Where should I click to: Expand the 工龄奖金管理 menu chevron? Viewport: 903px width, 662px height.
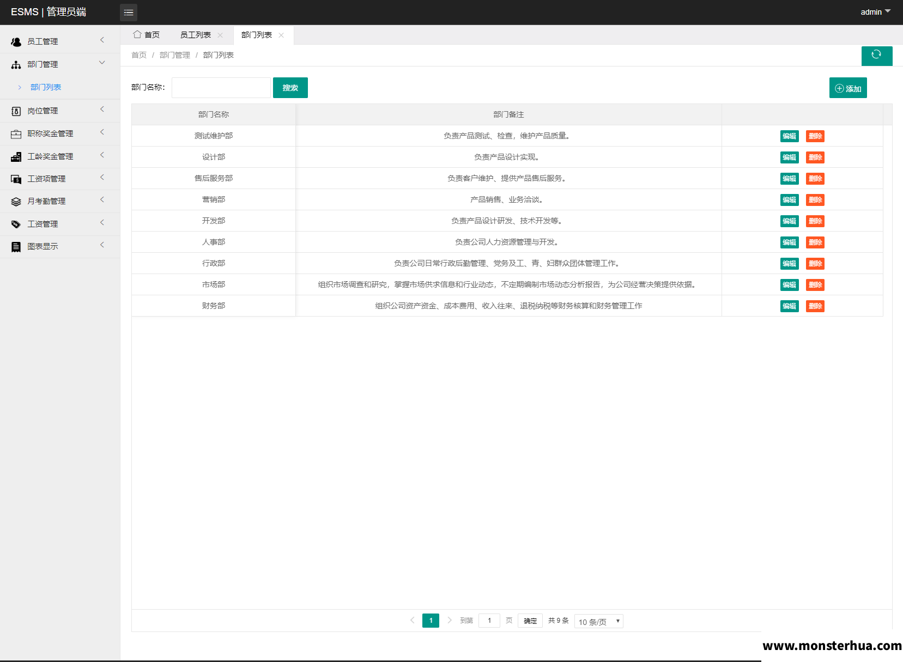click(102, 155)
